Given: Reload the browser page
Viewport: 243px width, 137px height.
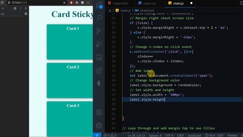Looking at the screenshot, I should coord(2,3).
